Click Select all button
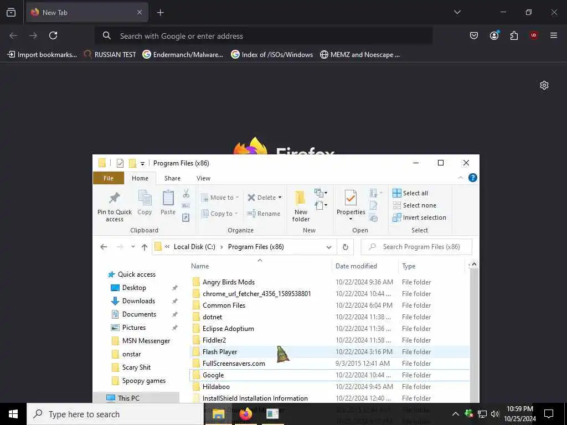 click(410, 193)
